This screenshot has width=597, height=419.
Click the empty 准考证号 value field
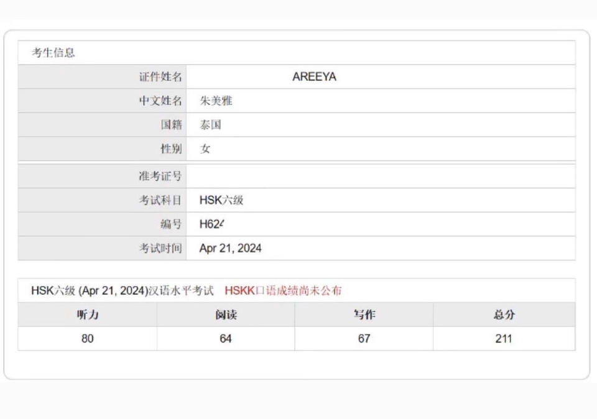pyautogui.click(x=381, y=176)
